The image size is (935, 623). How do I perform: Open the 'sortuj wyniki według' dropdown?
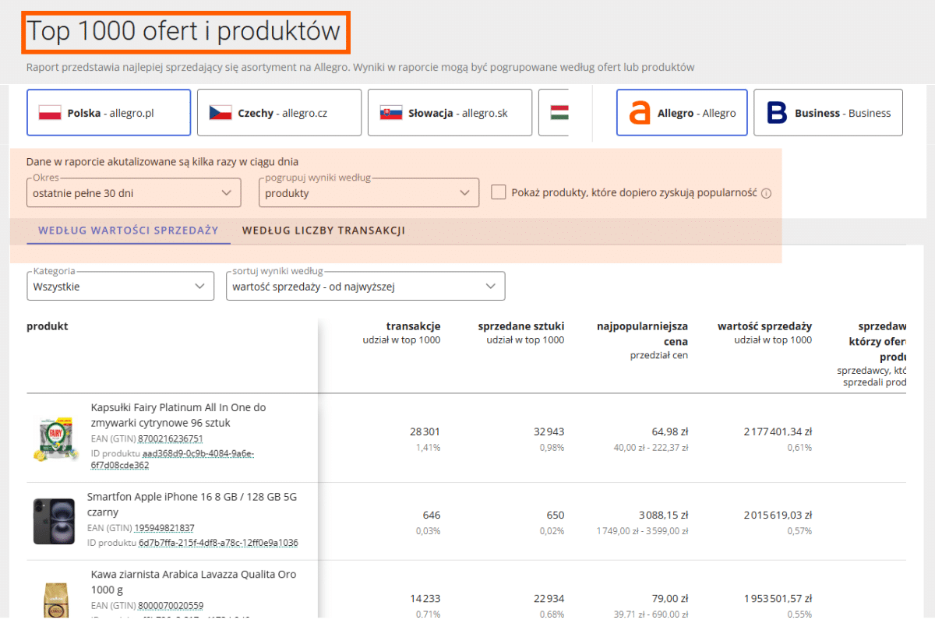click(365, 286)
